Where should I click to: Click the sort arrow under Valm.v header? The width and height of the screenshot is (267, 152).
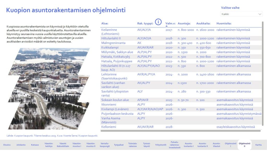[167, 26]
